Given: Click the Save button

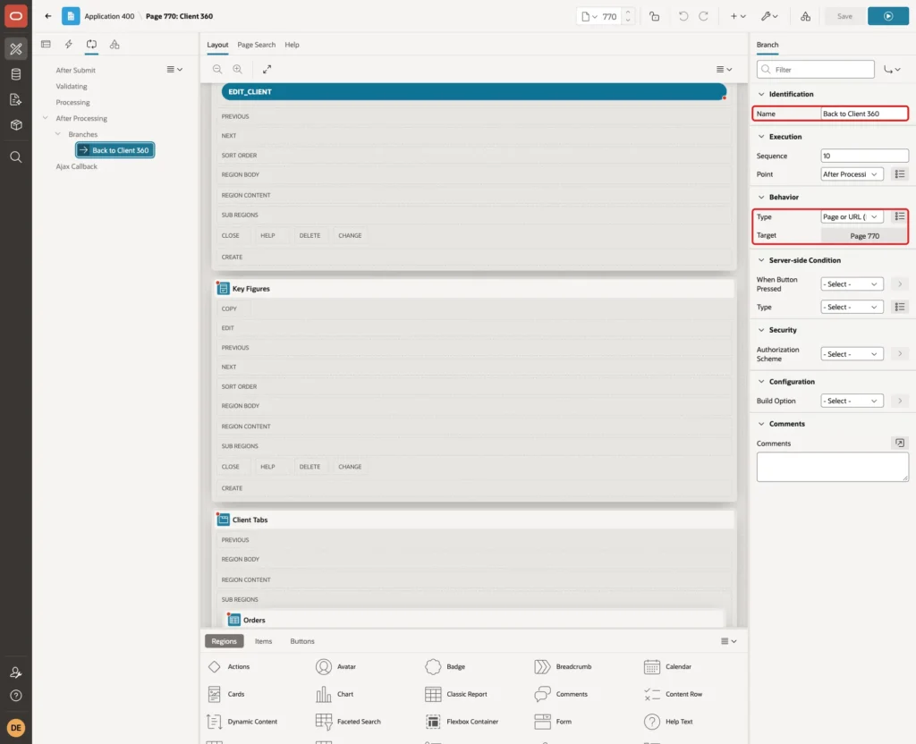Looking at the screenshot, I should coord(844,16).
